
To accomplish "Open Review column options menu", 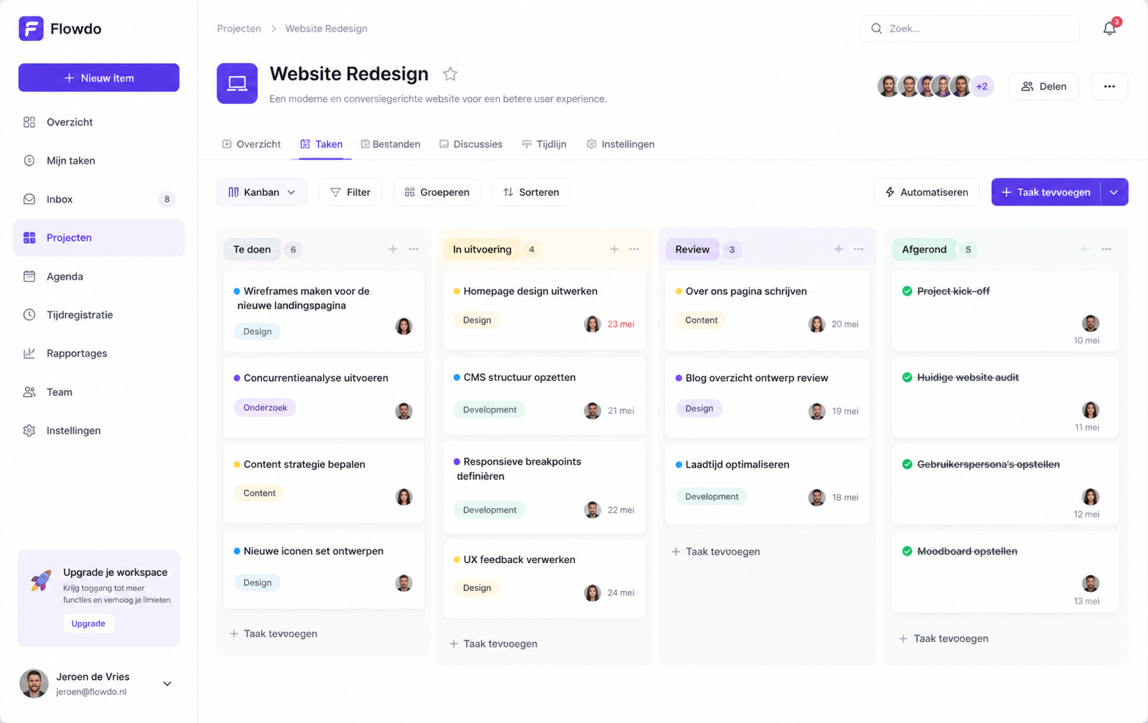I will click(x=858, y=249).
